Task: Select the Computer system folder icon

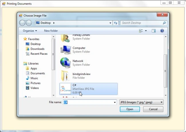Action: pos(66,50)
